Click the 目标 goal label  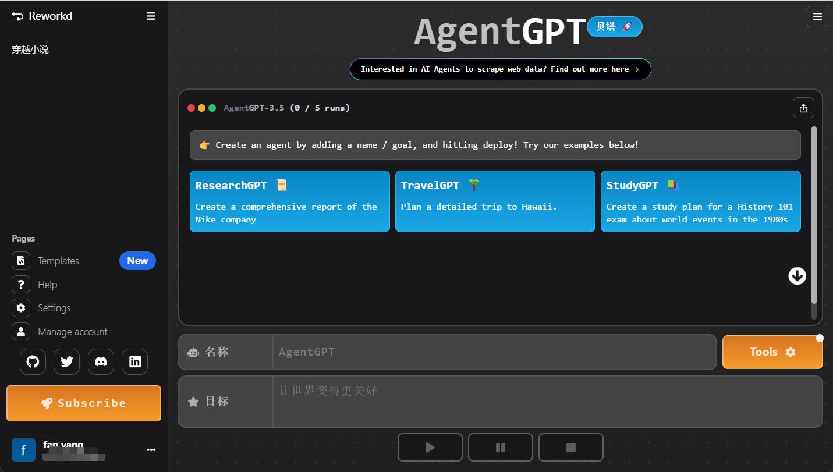[217, 402]
